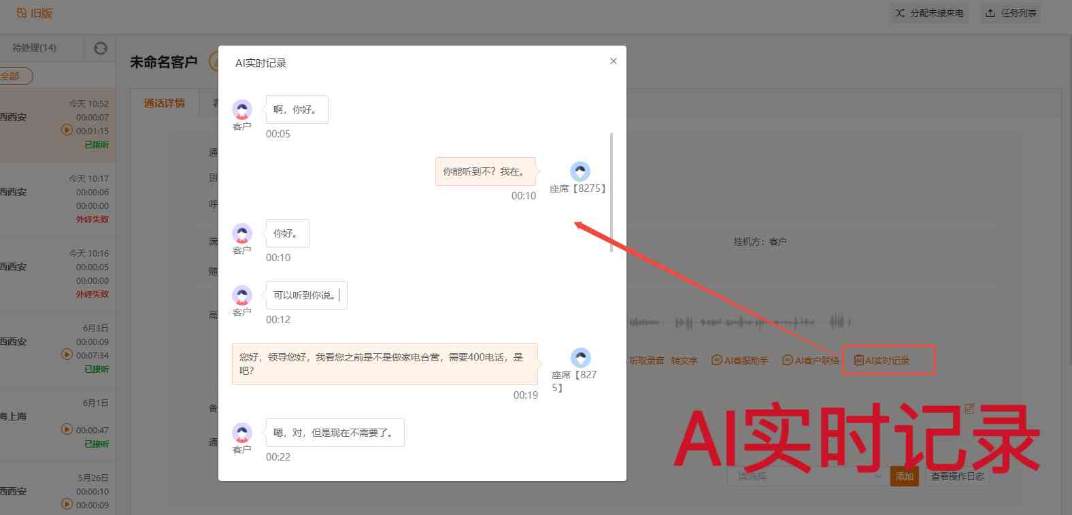This screenshot has width=1072, height=515.
Task: Click the customer avatar beside 嗯，对，但是现在不需要了。
Action: (x=242, y=433)
